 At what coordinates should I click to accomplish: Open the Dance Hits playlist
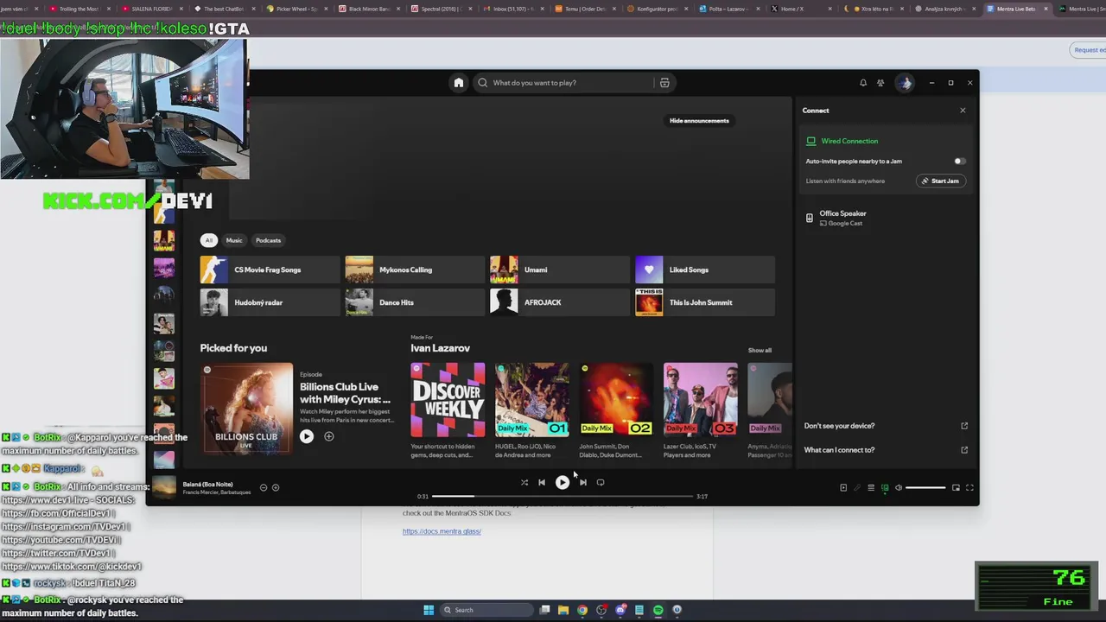[x=416, y=302]
